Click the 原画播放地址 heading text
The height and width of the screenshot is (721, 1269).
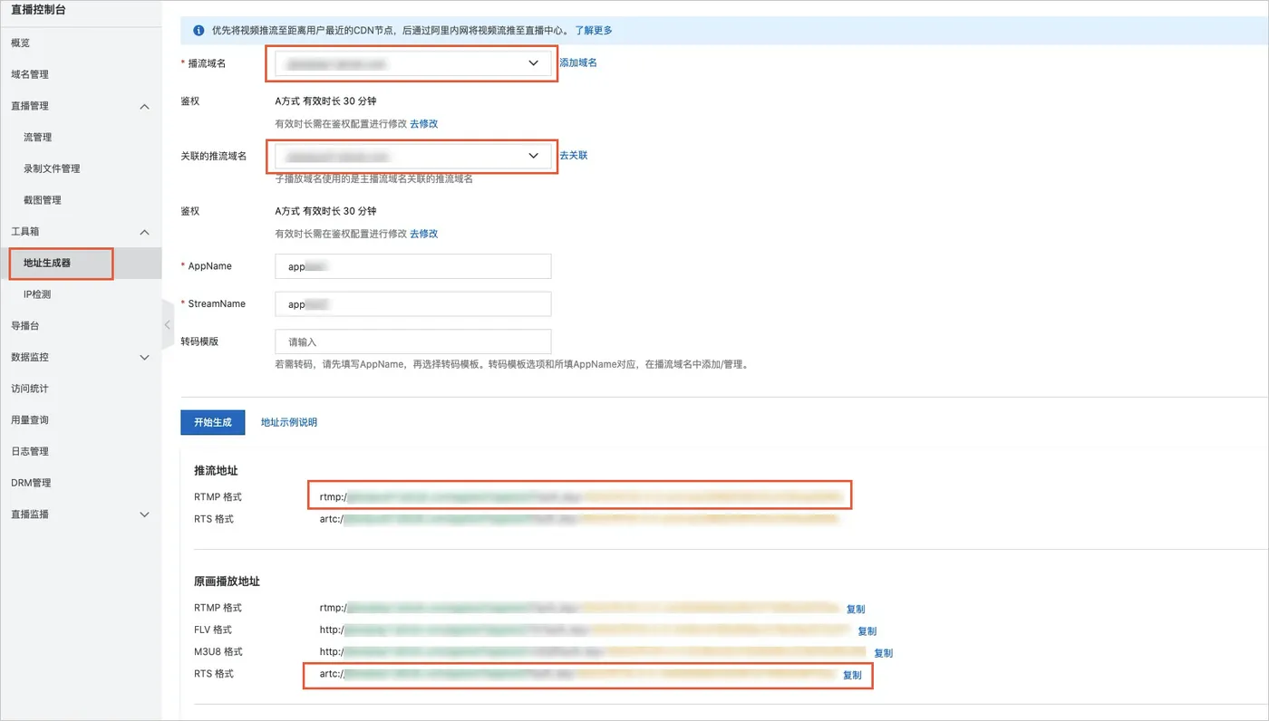[228, 581]
